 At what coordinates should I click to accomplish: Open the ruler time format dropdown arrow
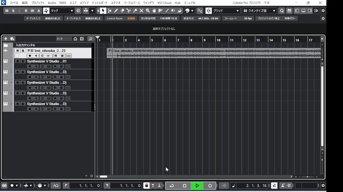(322, 39)
